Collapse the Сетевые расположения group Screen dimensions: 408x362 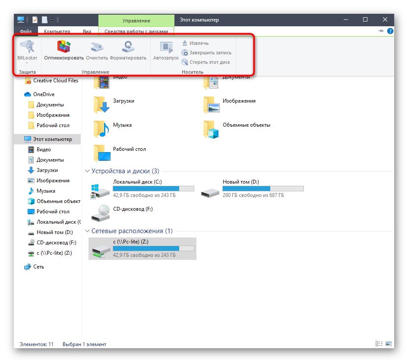[x=87, y=231]
